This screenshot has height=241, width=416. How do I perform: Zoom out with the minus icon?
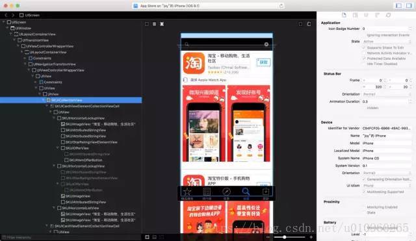(x=268, y=237)
